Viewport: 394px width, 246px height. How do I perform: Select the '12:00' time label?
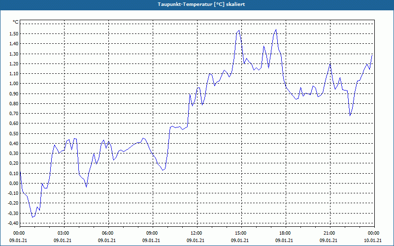click(x=197, y=233)
